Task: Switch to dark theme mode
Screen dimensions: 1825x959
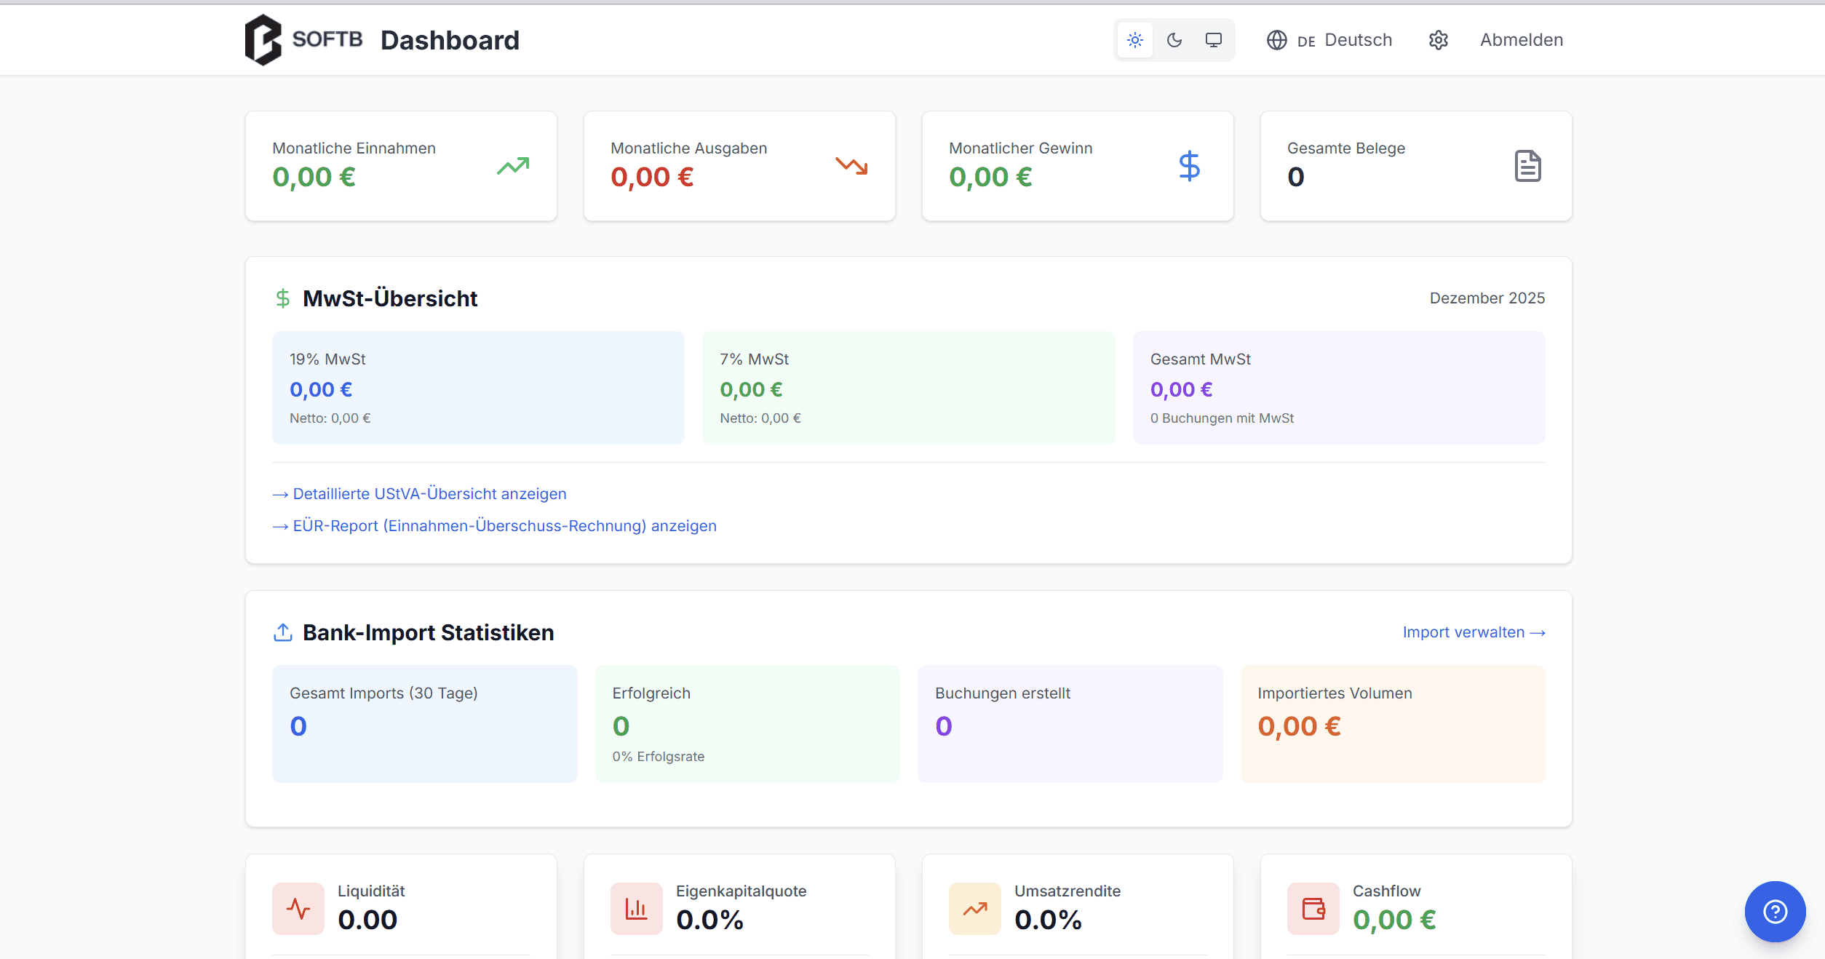Action: (1174, 40)
